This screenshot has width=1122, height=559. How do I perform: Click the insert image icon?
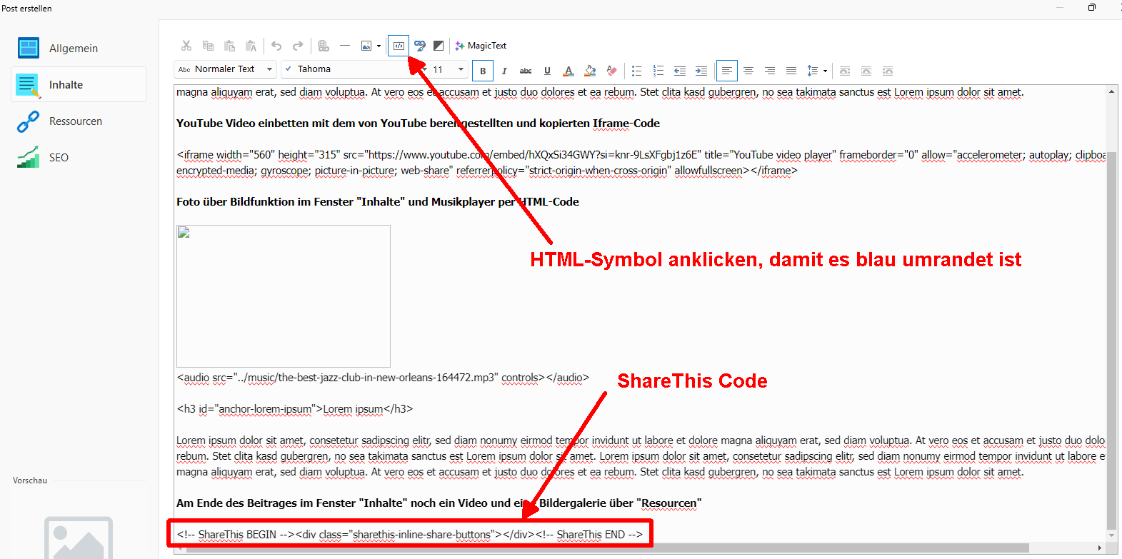366,46
